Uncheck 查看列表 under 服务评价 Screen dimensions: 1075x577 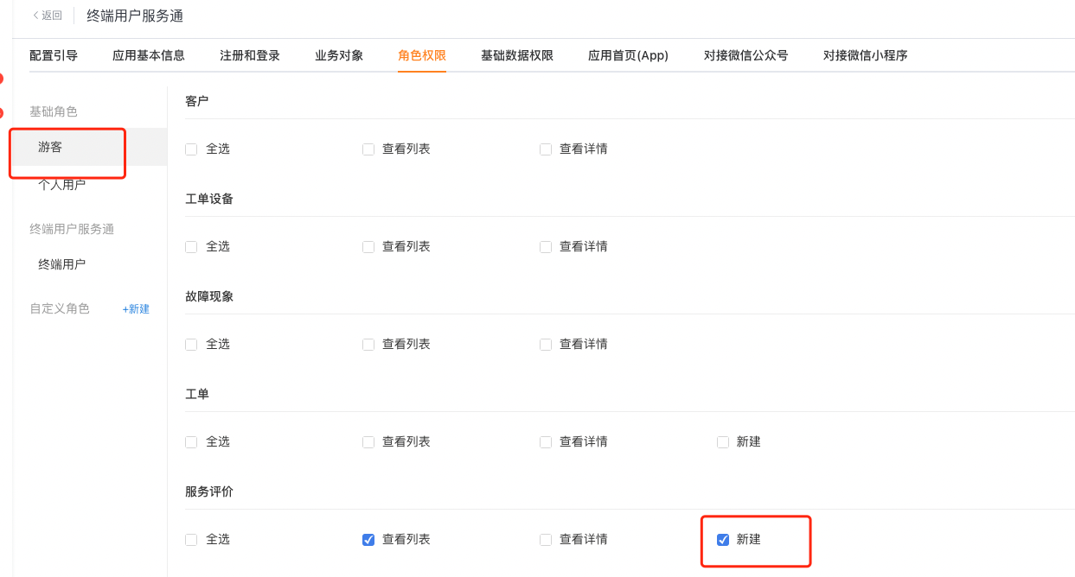click(x=368, y=540)
